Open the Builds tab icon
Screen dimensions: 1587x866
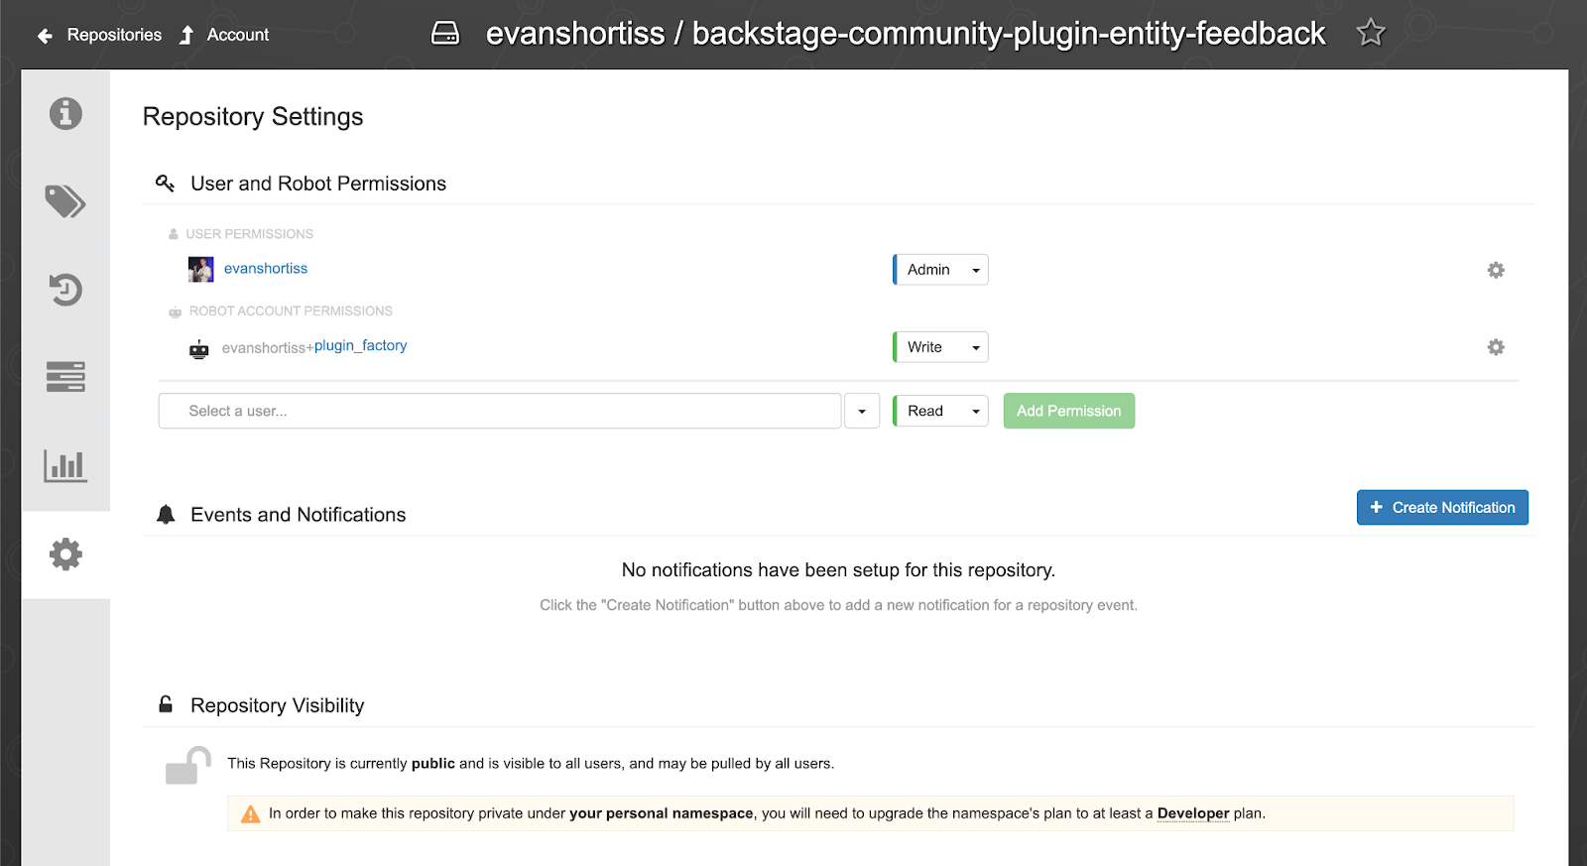coord(65,377)
